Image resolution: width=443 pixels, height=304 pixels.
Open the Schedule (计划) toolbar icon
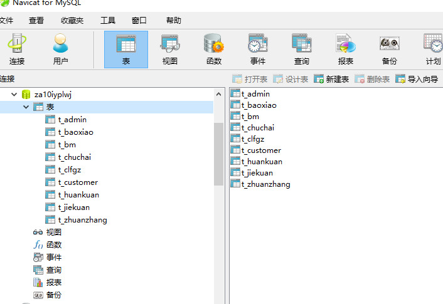(433, 50)
